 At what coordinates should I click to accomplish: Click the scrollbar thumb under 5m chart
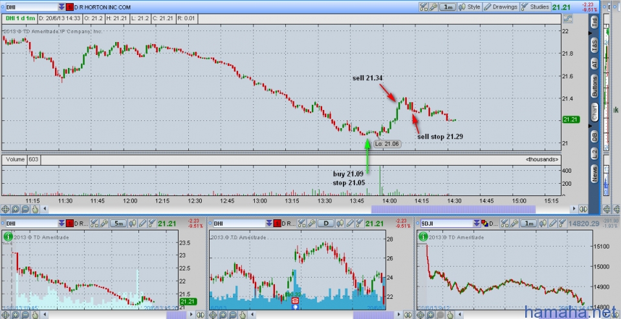coord(176,315)
